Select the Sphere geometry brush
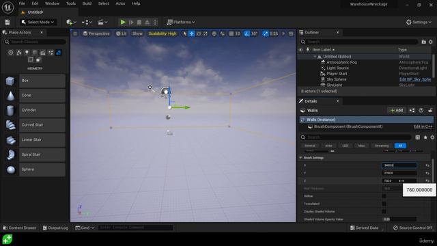437x246 pixels. [x=35, y=169]
